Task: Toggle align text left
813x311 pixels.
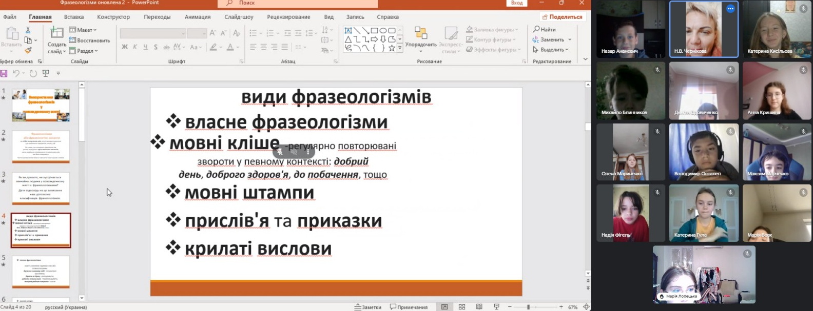Action: (253, 47)
